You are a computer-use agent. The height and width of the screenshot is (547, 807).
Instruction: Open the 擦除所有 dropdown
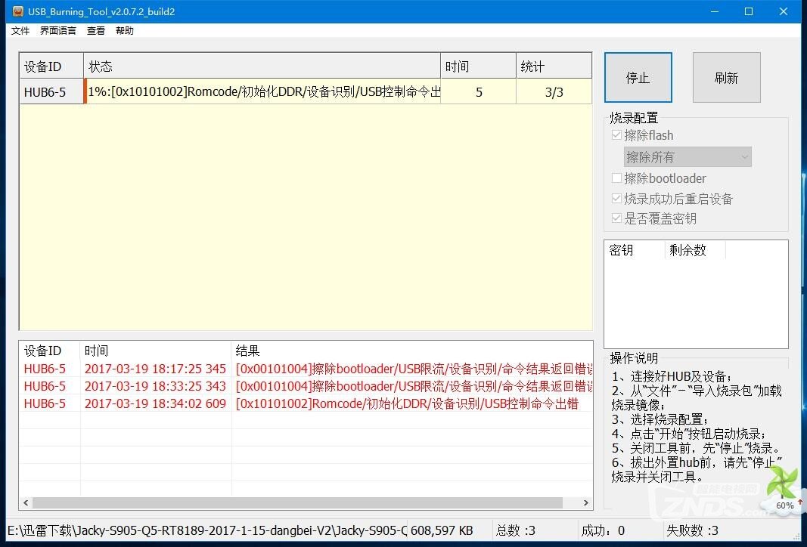(688, 157)
